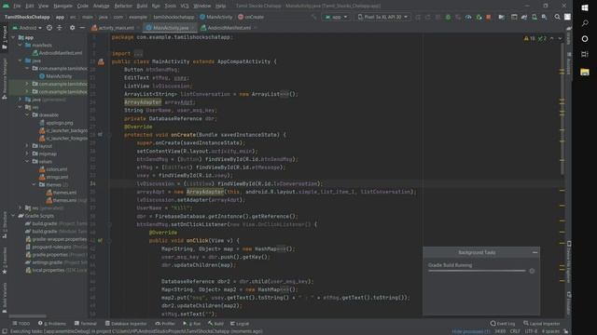597x335 pixels.
Task: Toggle the Structure sidebar tool button
Action: pyautogui.click(x=4, y=224)
